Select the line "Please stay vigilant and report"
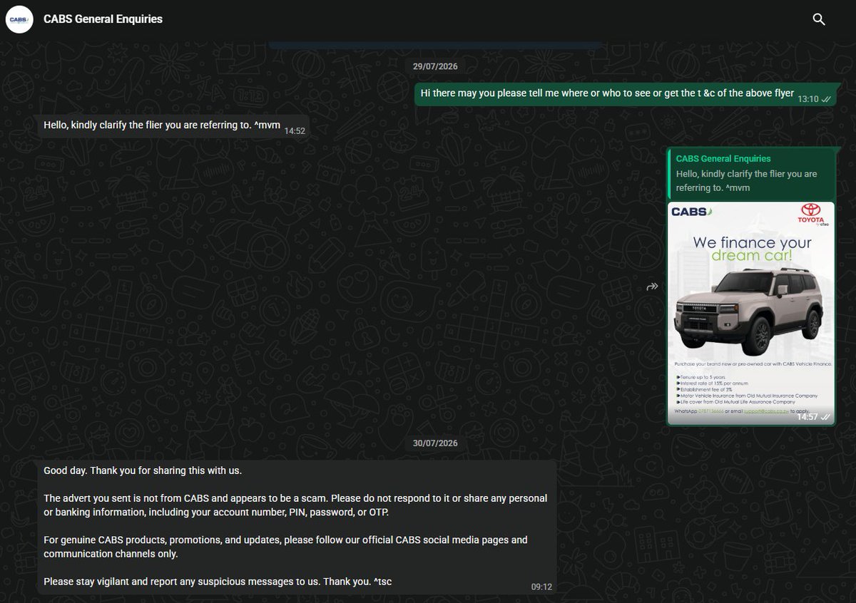Image resolution: width=856 pixels, height=603 pixels. pos(218,582)
